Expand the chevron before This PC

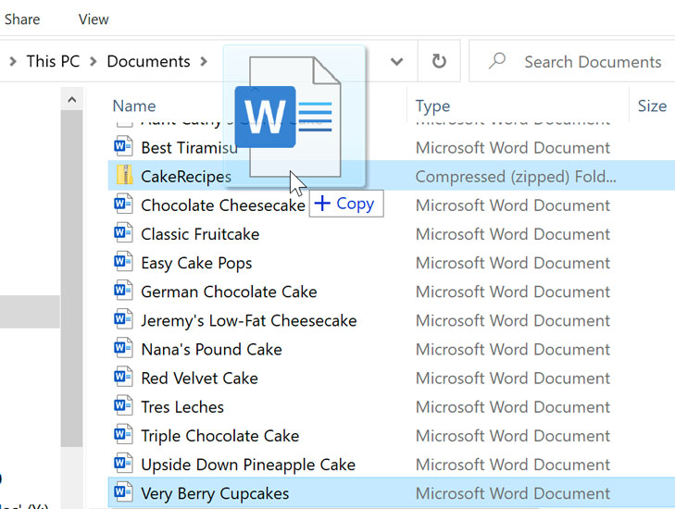[13, 61]
